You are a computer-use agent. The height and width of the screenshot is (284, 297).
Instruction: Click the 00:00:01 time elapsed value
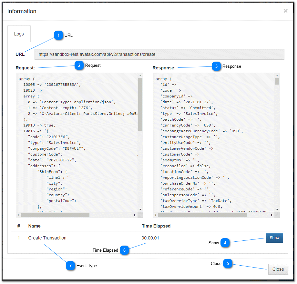(x=150, y=238)
